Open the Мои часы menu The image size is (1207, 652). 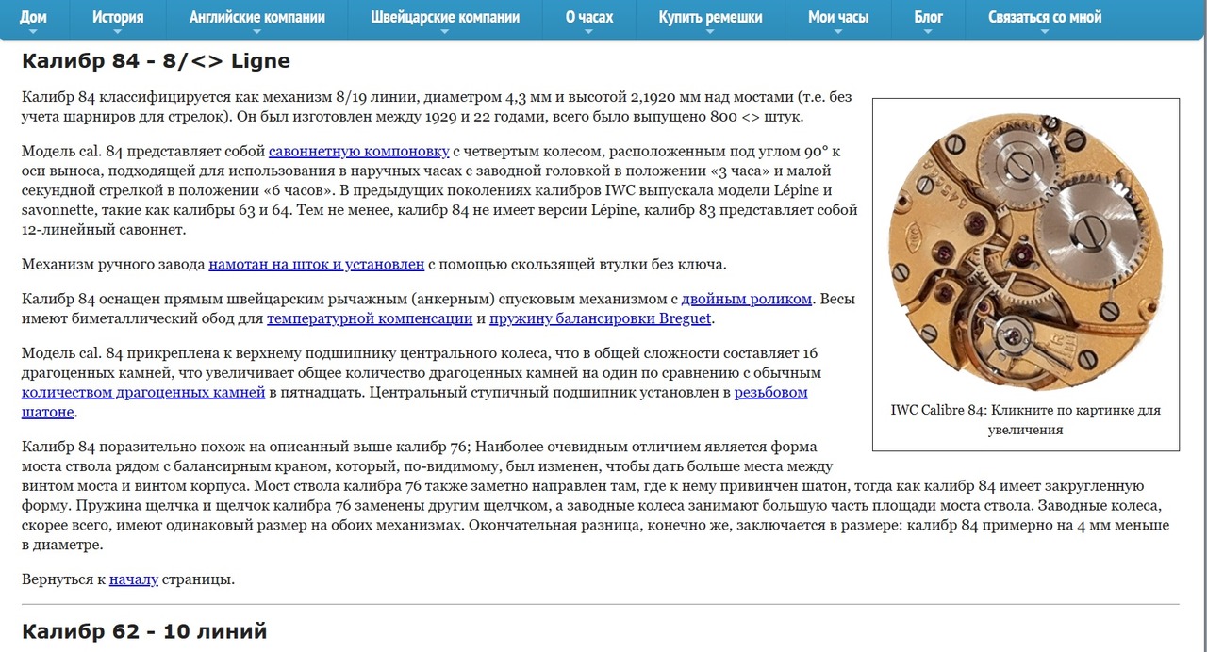(838, 17)
